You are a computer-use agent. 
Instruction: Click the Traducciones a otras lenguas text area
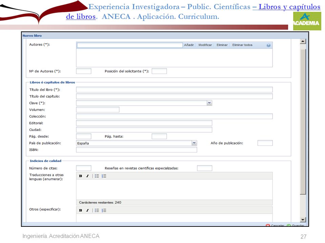[x=174, y=189]
